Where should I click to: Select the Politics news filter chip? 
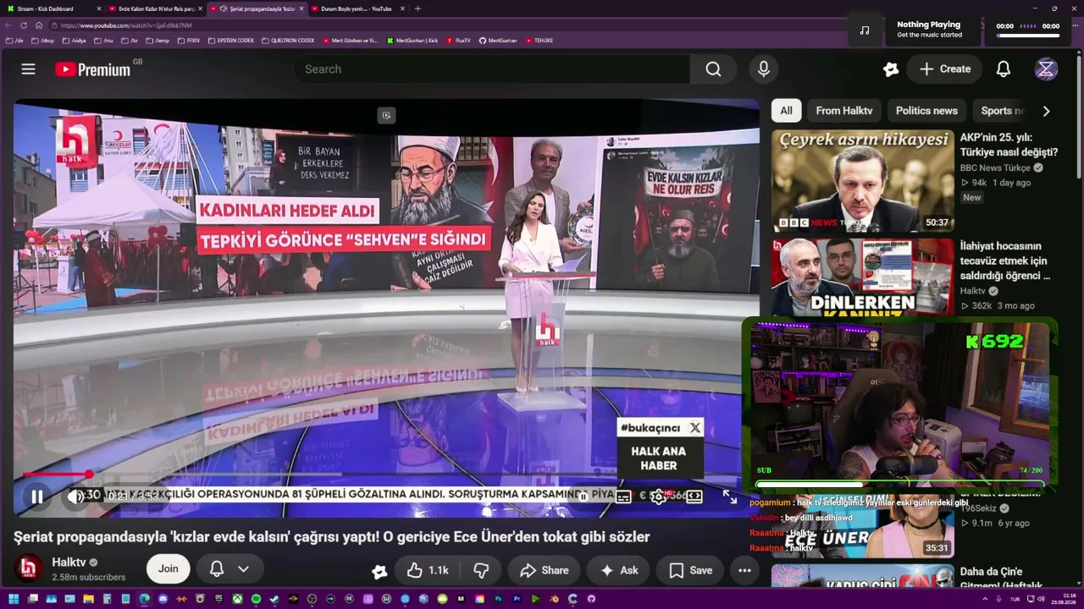[x=926, y=111]
